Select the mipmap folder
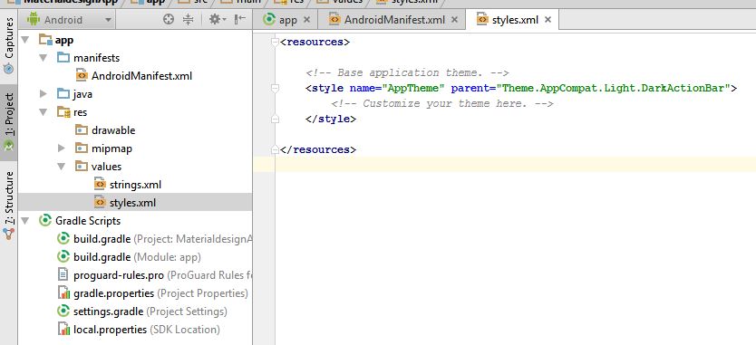This screenshot has height=345, width=756. click(111, 149)
